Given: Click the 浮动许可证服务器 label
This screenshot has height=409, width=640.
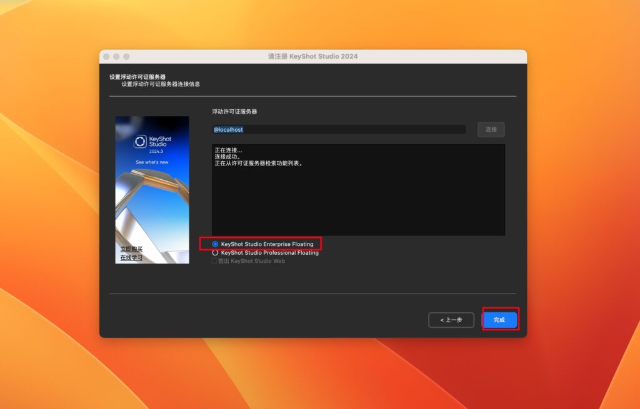Looking at the screenshot, I should [x=234, y=111].
